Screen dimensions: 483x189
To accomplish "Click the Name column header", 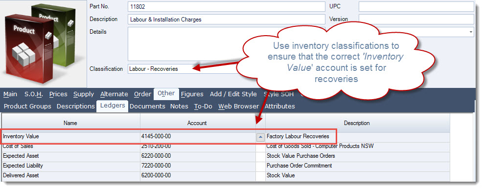I will [70, 123].
